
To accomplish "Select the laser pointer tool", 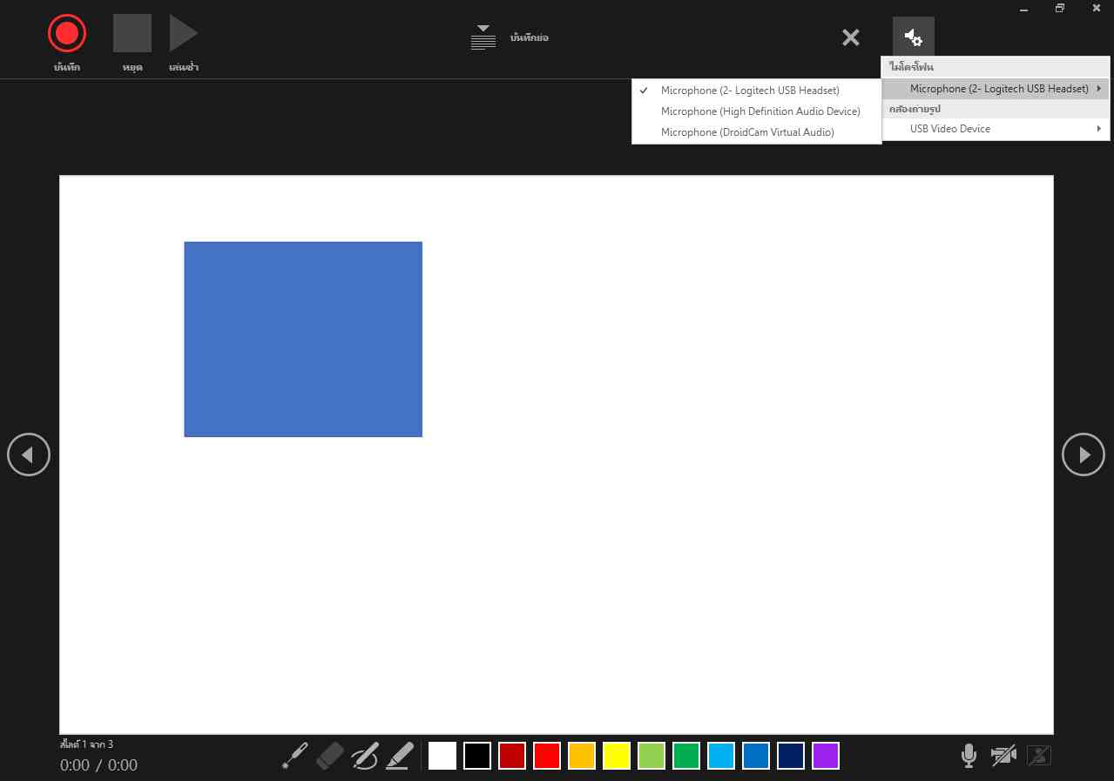I will pos(295,755).
